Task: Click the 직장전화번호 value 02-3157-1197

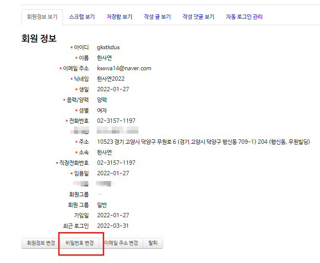Action: point(116,163)
